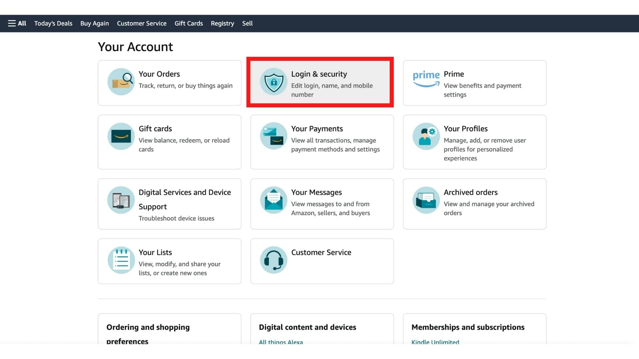Click the Your Lists notepad icon
Viewport: 639px width, 359px height.
tap(121, 260)
